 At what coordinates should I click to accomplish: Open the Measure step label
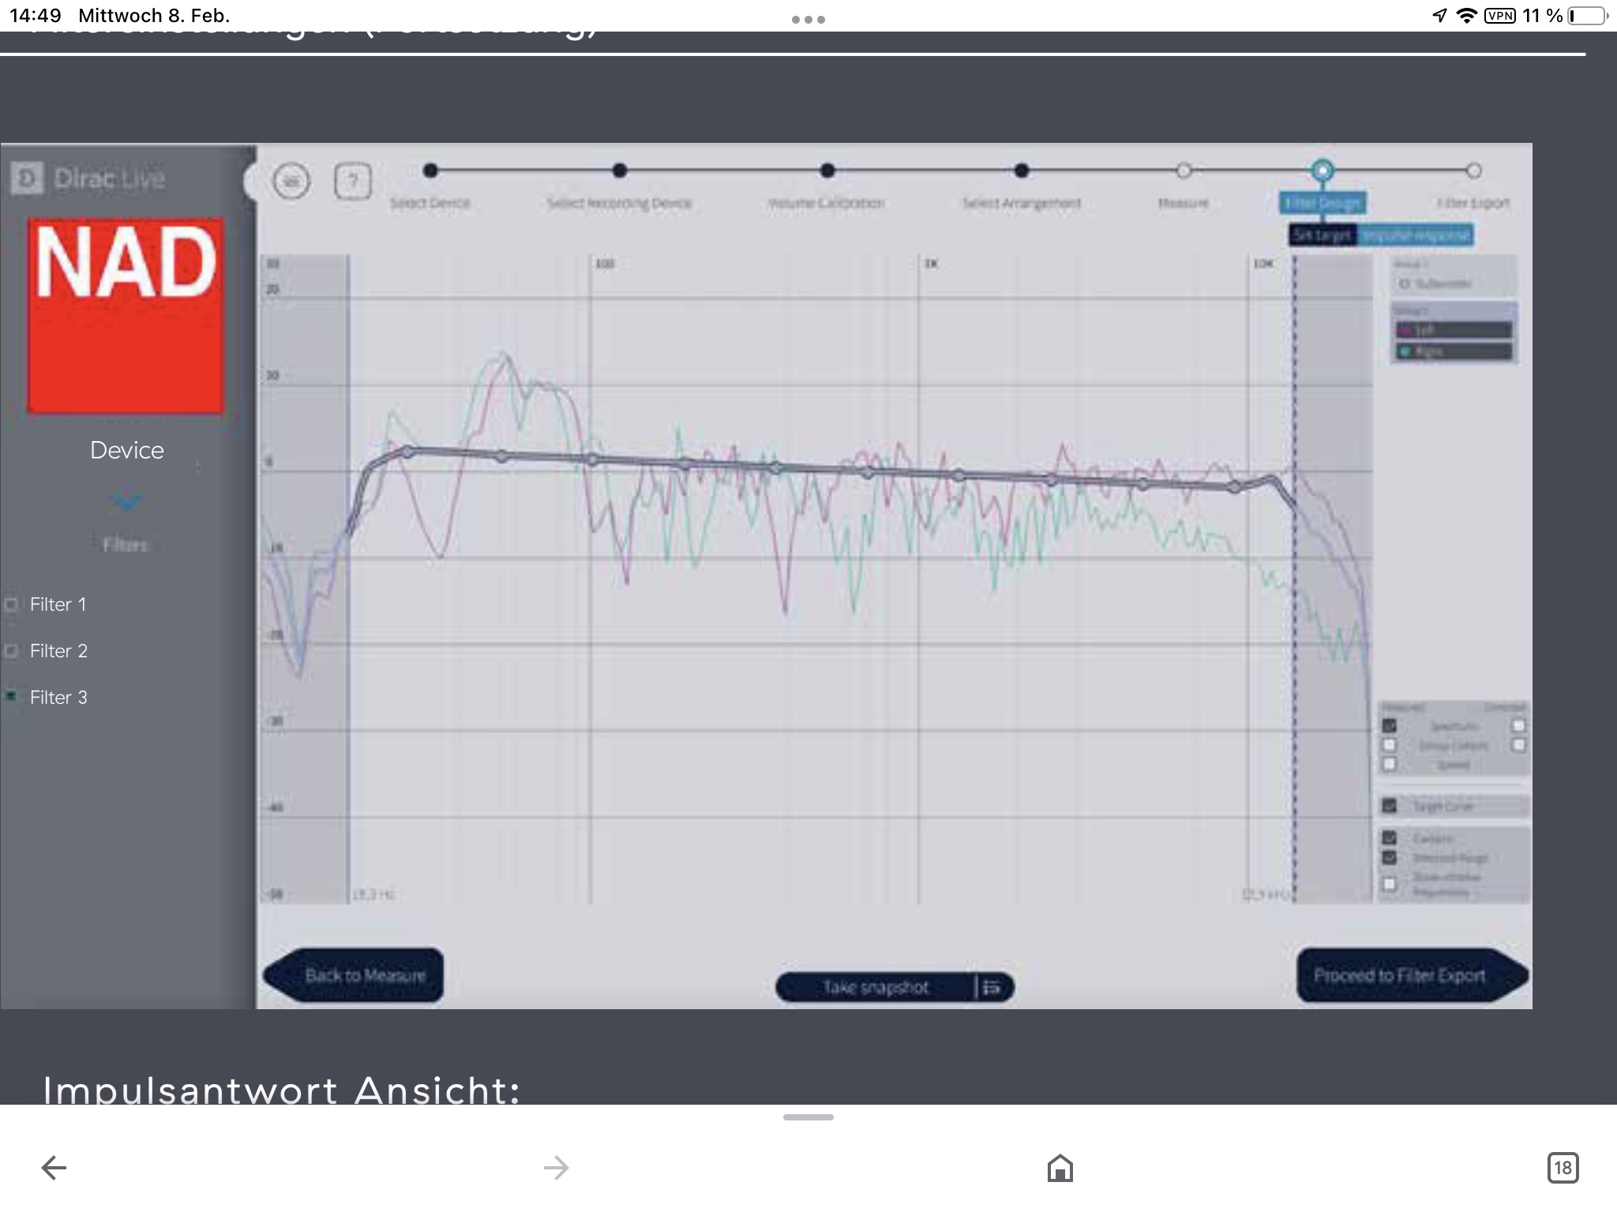pos(1183,203)
